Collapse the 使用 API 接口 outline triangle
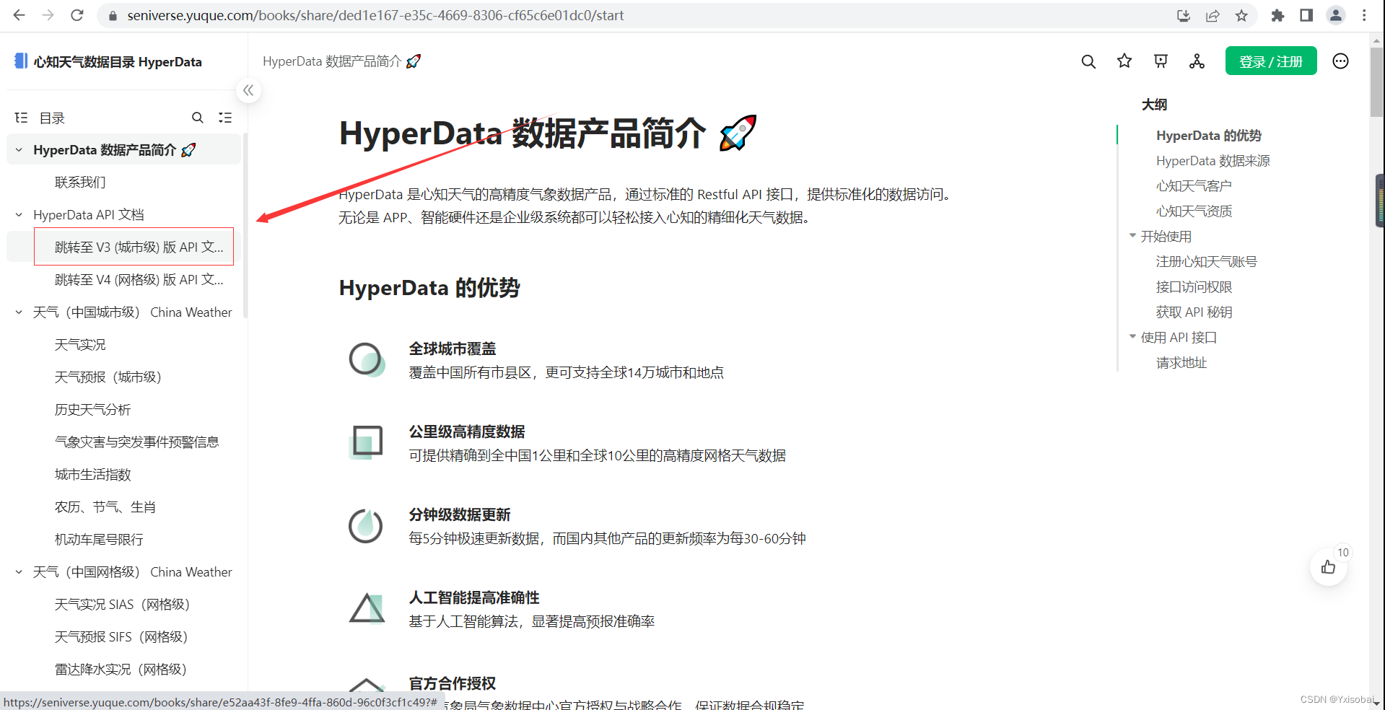Viewport: 1385px width, 710px height. point(1132,337)
